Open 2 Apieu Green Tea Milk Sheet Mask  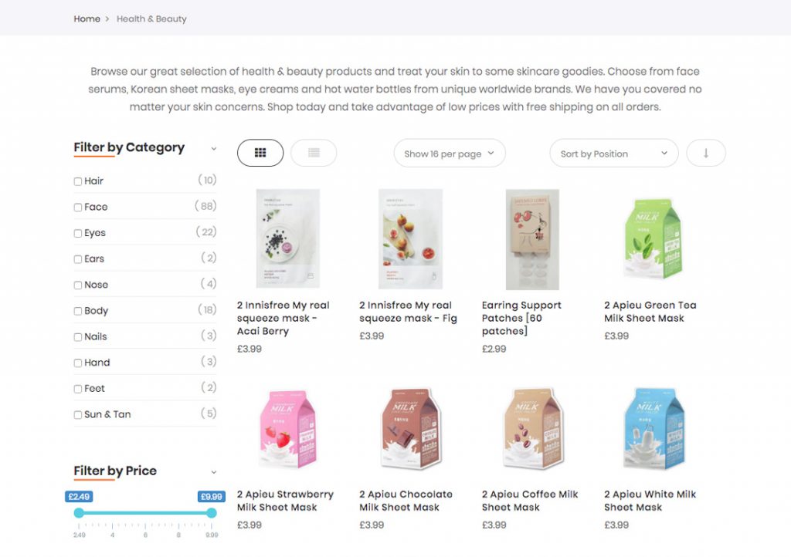[650, 311]
